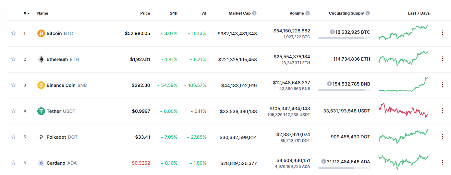This screenshot has height=175, width=451.
Task: Open the more options menu for Cardano
Action: click(x=443, y=162)
